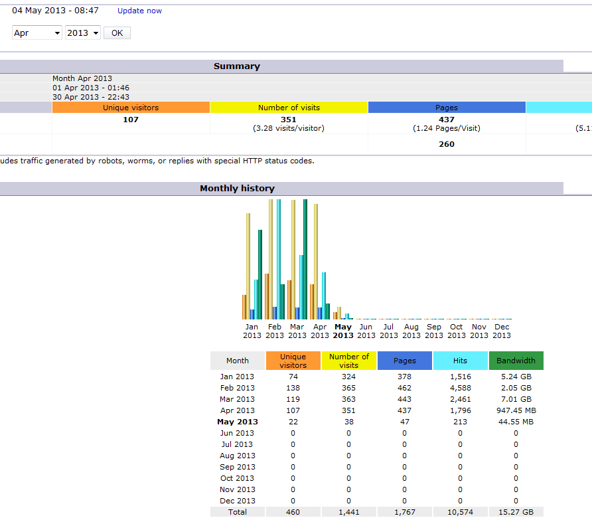
Task: Click the yellow visits bar for Jan 2013
Action: (x=248, y=266)
